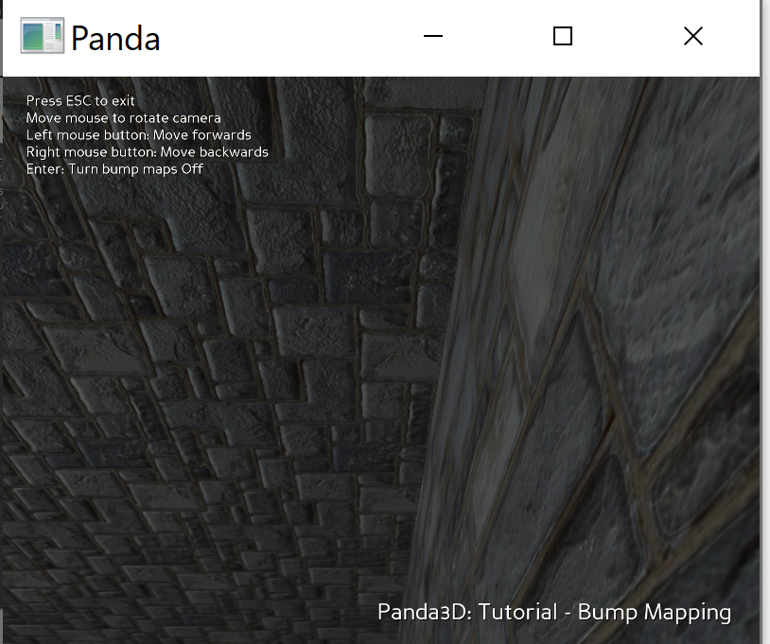Image resolution: width=770 pixels, height=644 pixels.
Task: Click the "Enter: Turn bump maps Off" line
Action: coord(114,169)
